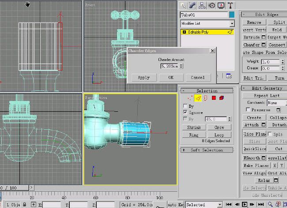Click the Loop selection button
Image resolution: width=287 pixels, height=208 pixels.
[x=219, y=135]
